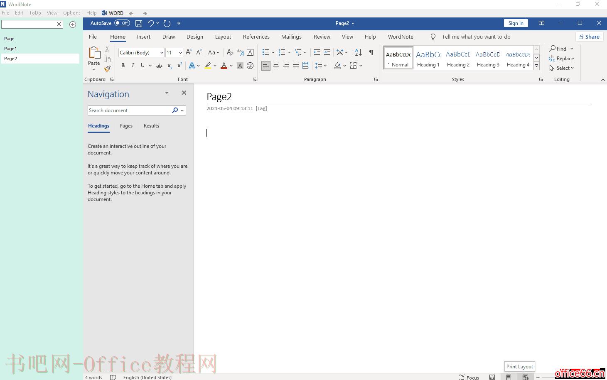The image size is (607, 380).
Task: Add new page with plus icon
Action: point(73,25)
